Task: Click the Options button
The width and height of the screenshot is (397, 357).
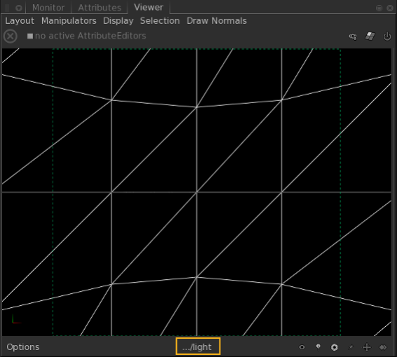Action: tap(22, 347)
